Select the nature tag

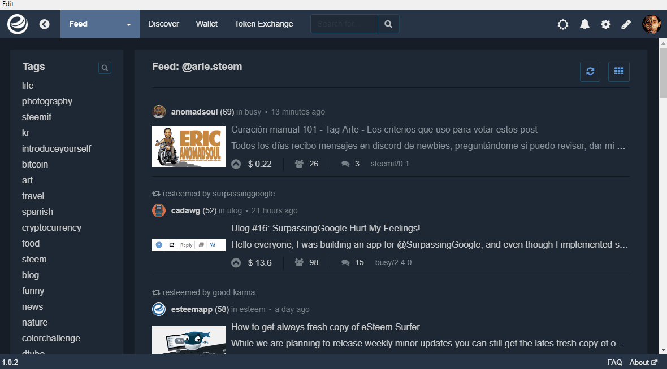(x=35, y=322)
